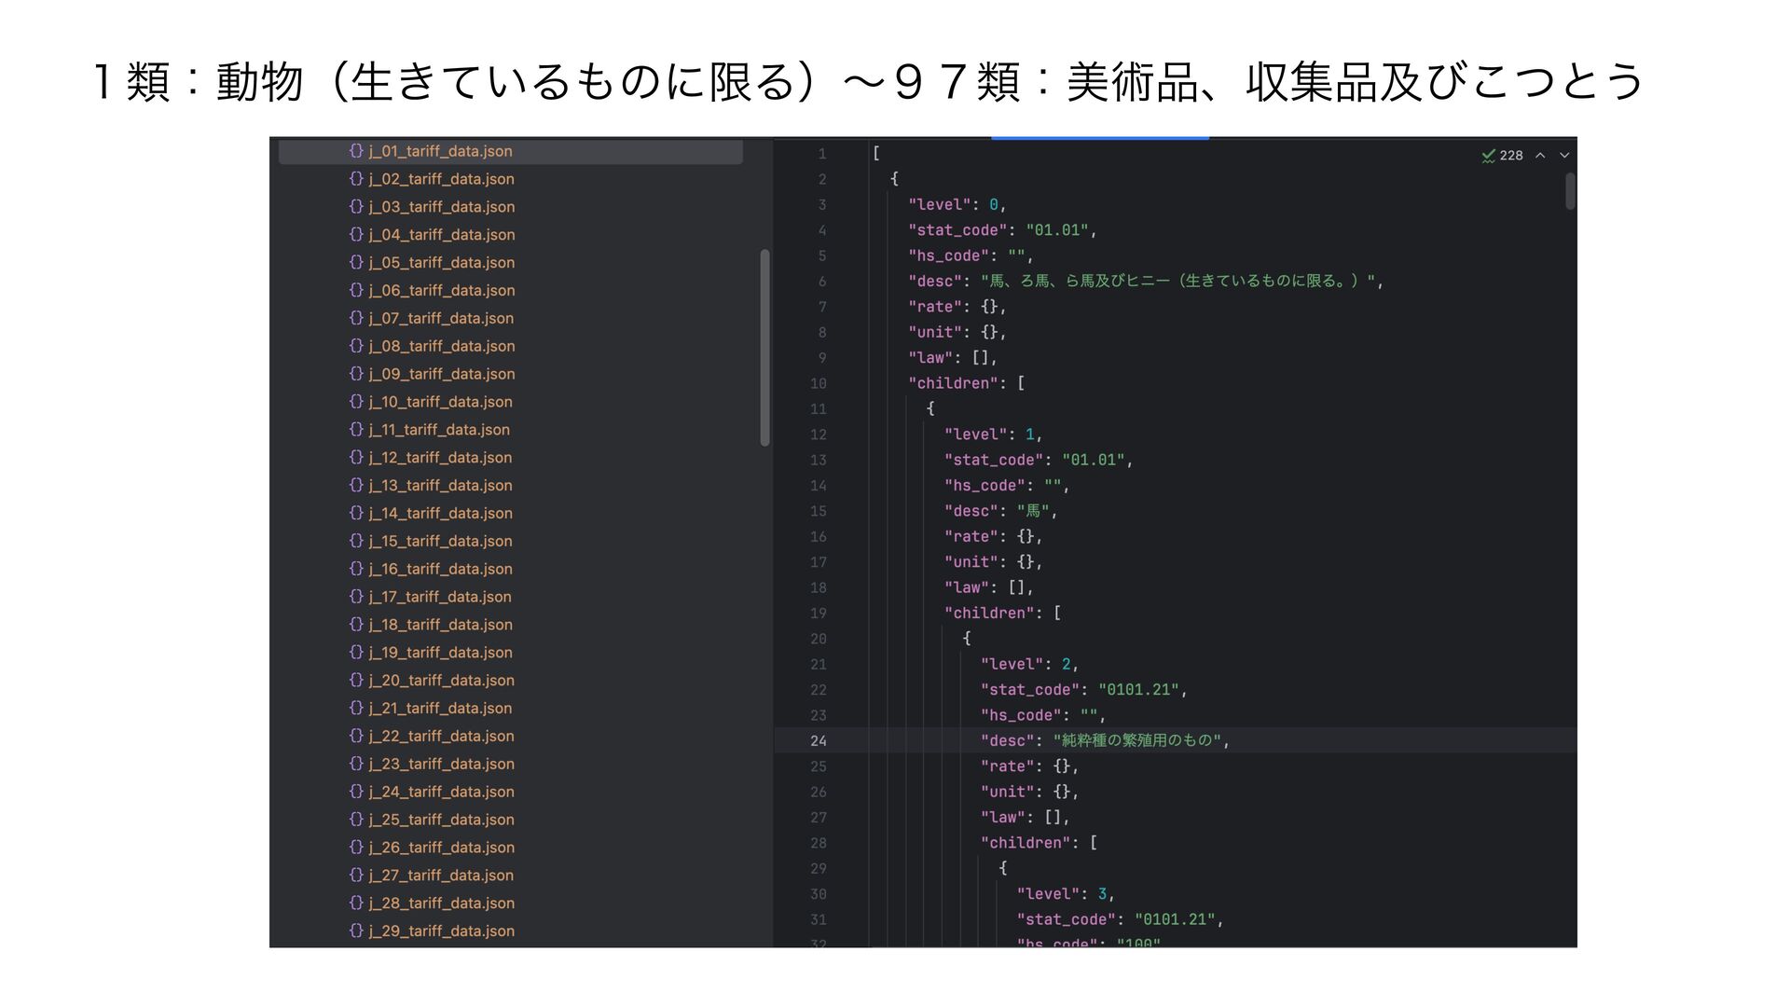Select j_15_tariff_data.json file
Screen dimensions: 1790x1007
431,541
